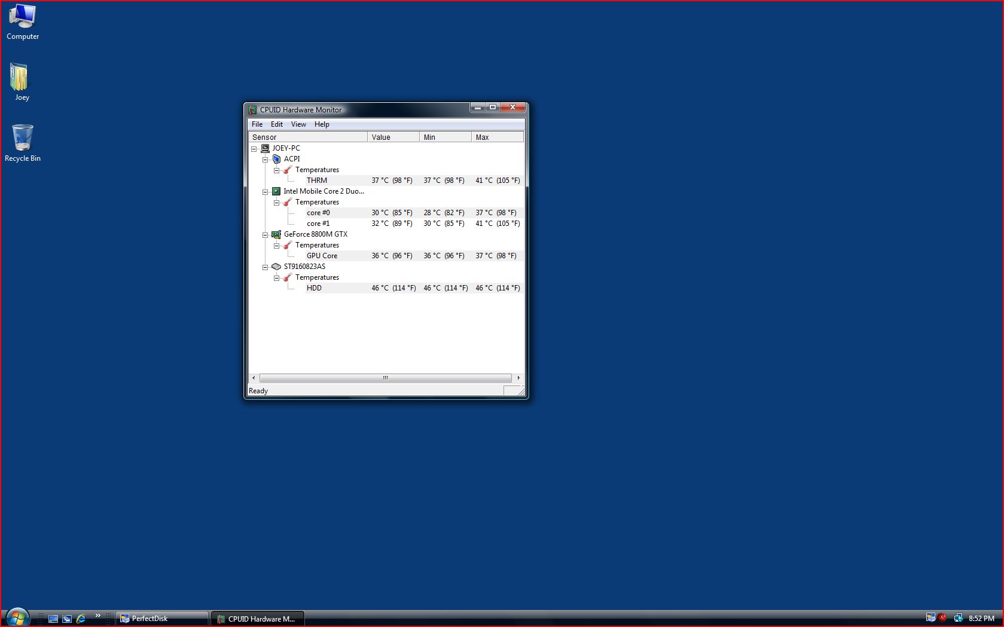This screenshot has height=627, width=1004.
Task: Collapse Temperatures under GeForce 8800M GTX
Action: 277,246
